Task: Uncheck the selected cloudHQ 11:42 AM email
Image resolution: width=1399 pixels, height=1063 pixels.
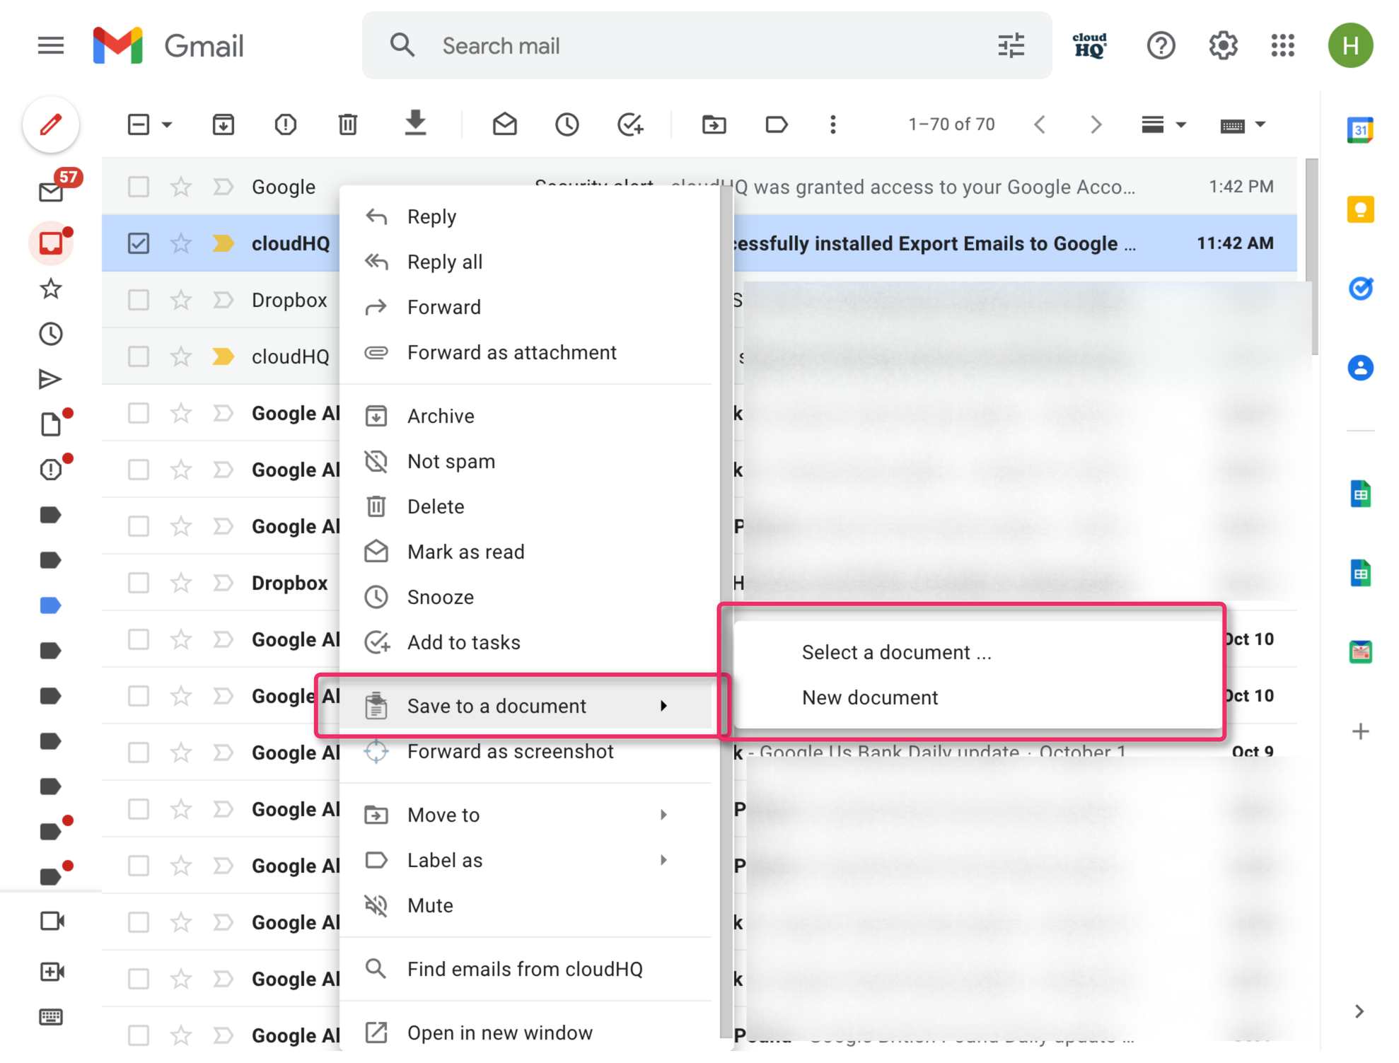Action: 139,243
